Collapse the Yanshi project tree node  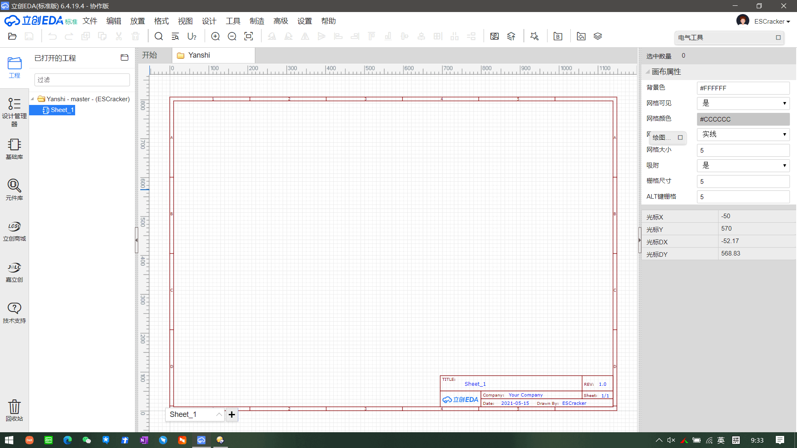click(x=32, y=99)
